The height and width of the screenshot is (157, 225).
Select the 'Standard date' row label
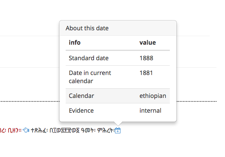[89, 58]
